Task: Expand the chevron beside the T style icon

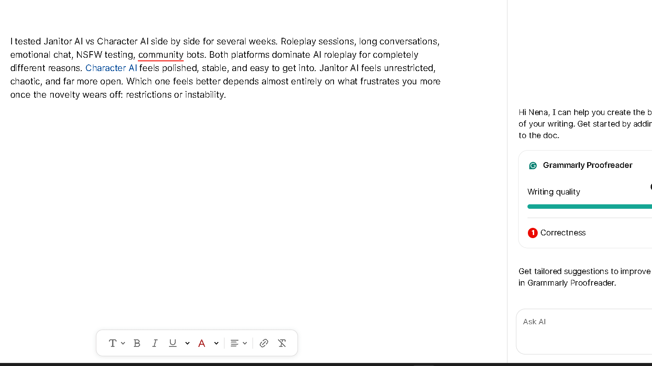Action: [123, 343]
